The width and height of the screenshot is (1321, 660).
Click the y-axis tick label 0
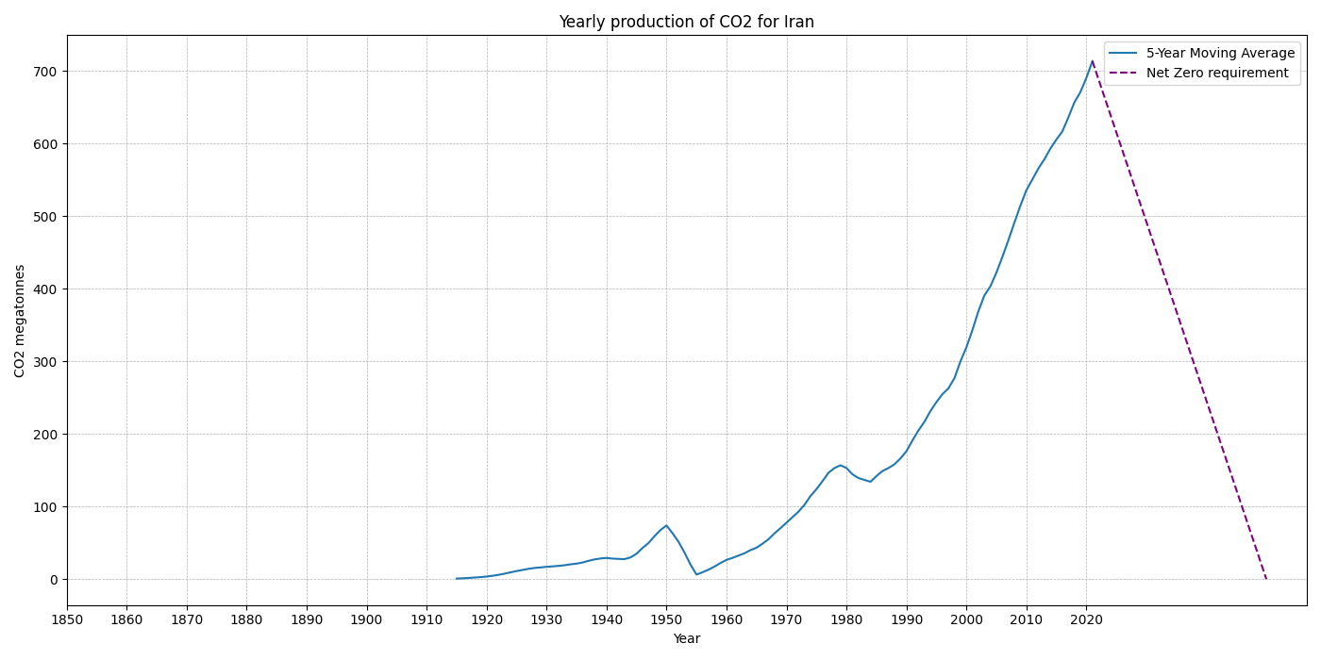click(x=54, y=580)
